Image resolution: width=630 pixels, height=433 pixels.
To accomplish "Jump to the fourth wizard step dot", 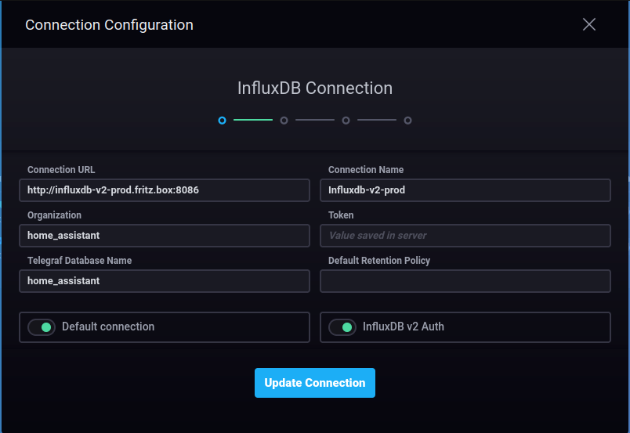I will click(x=407, y=120).
